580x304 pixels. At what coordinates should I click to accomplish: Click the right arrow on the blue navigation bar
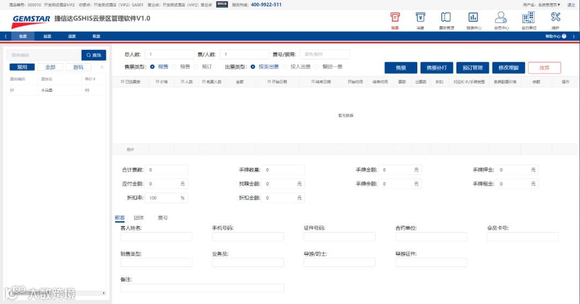click(x=574, y=36)
